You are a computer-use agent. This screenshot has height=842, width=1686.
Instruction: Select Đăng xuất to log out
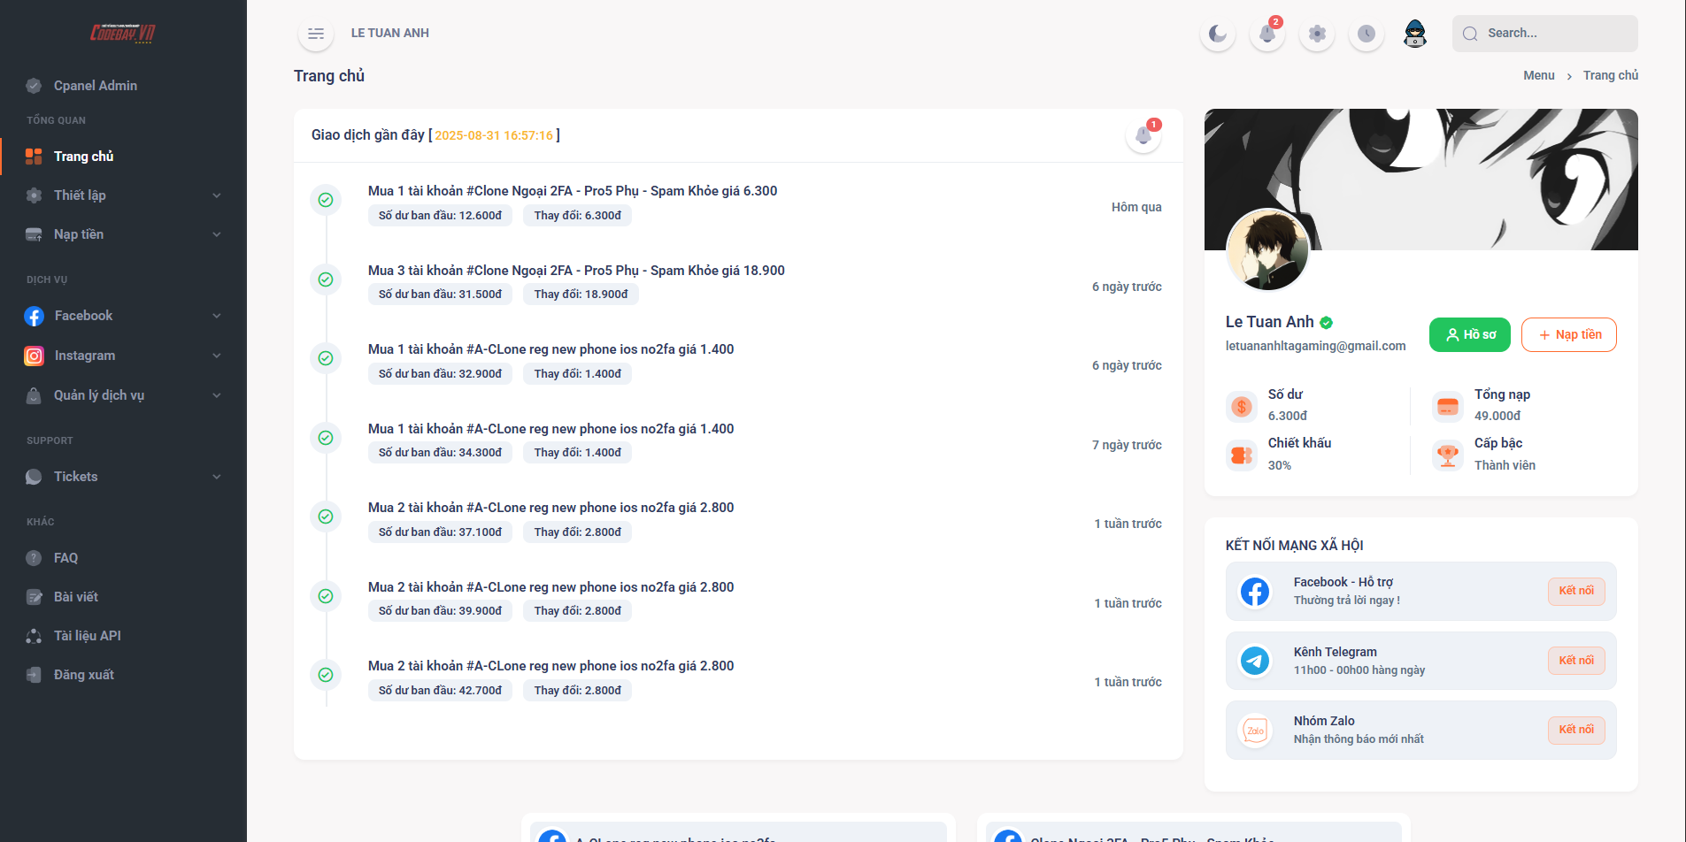click(x=83, y=675)
